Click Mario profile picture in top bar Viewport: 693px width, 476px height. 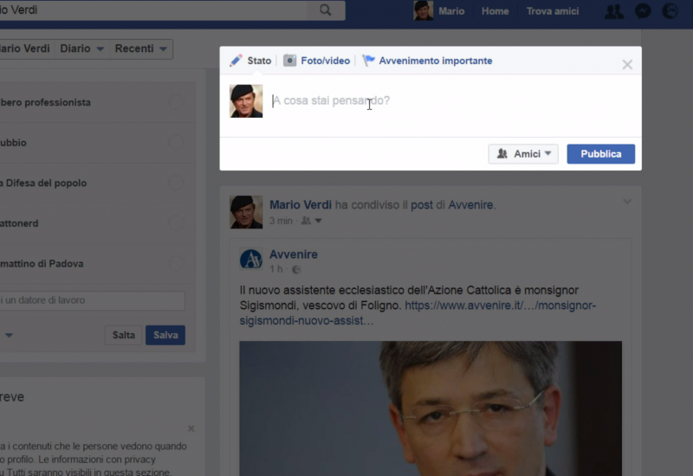click(x=423, y=10)
